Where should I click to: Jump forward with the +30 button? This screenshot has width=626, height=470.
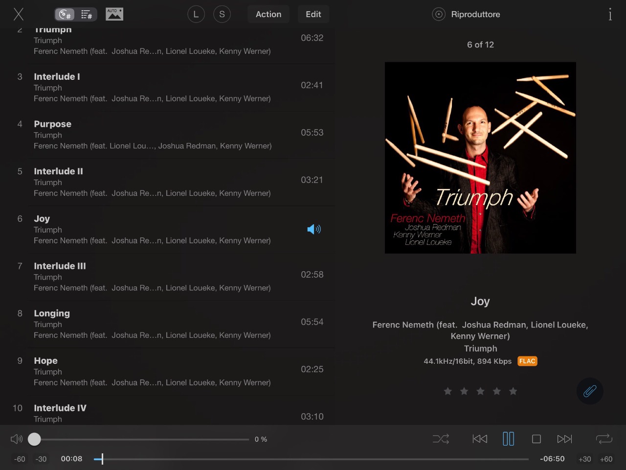click(x=585, y=459)
